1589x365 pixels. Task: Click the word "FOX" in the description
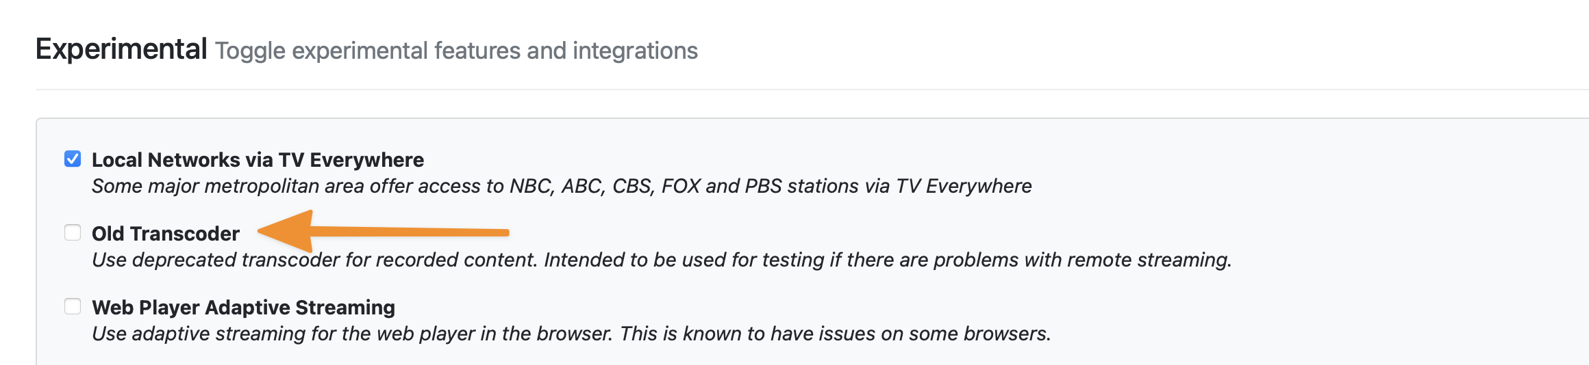[x=680, y=186]
